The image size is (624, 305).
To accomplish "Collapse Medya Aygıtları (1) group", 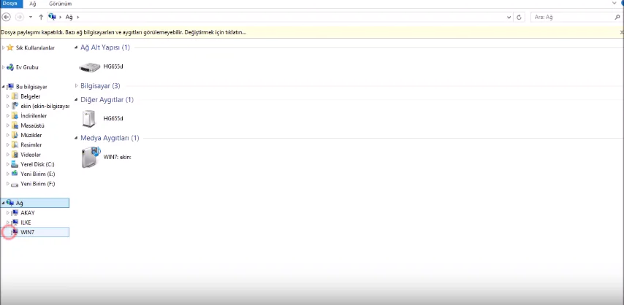I will (x=77, y=139).
